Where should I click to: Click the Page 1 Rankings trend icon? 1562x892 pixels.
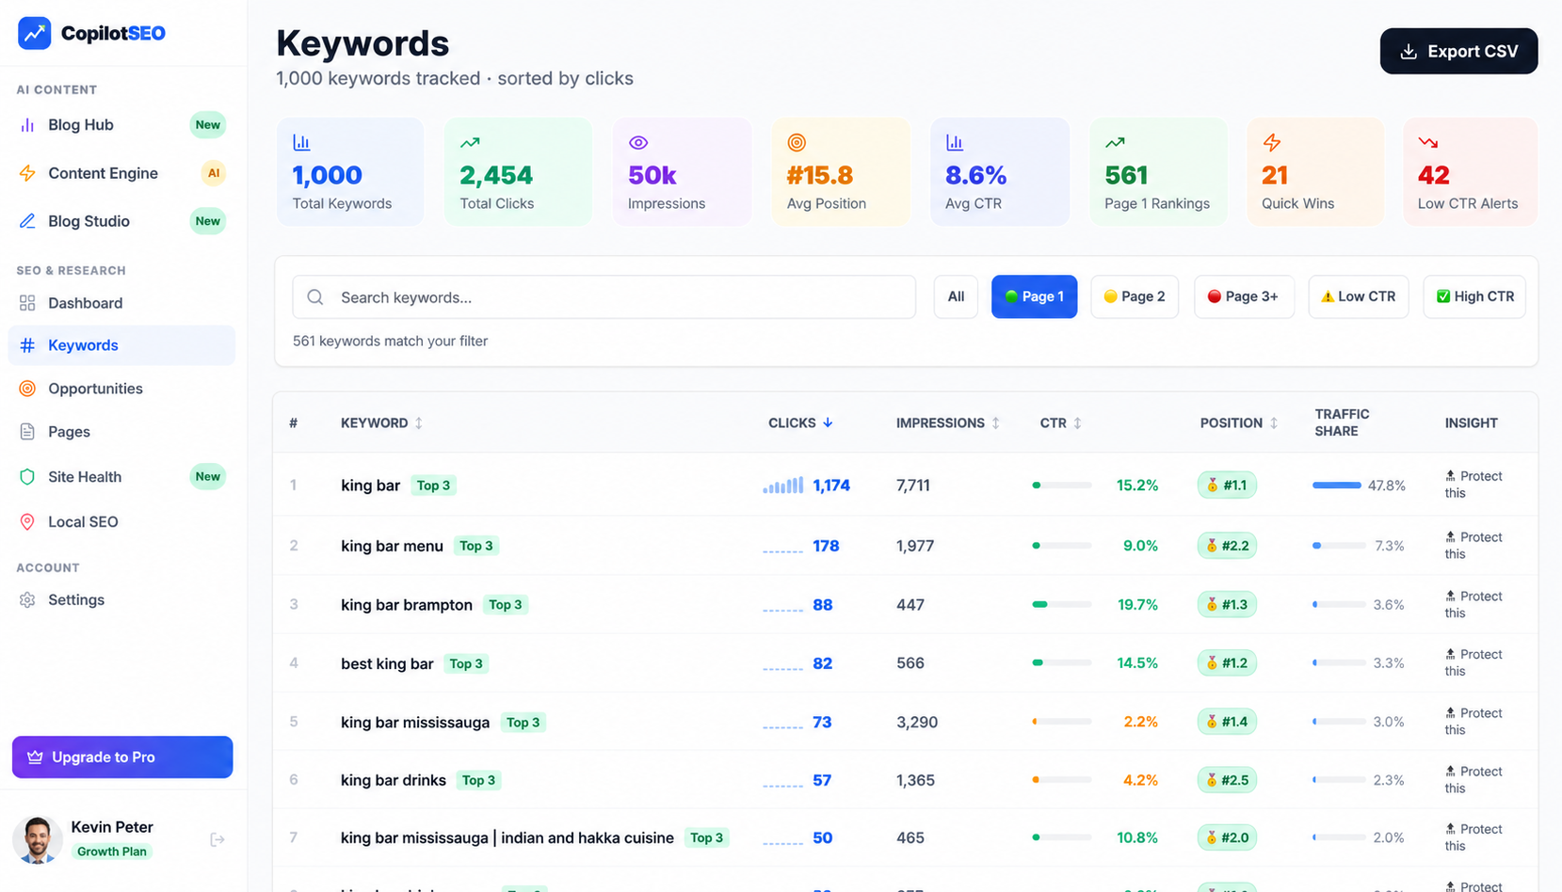(1115, 143)
